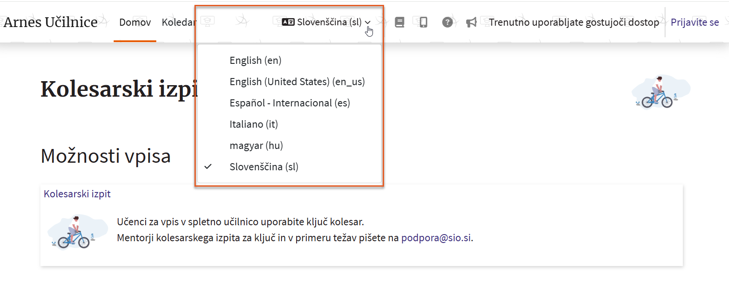
Task: Switch language to Español - Internacional (es)
Action: click(289, 103)
